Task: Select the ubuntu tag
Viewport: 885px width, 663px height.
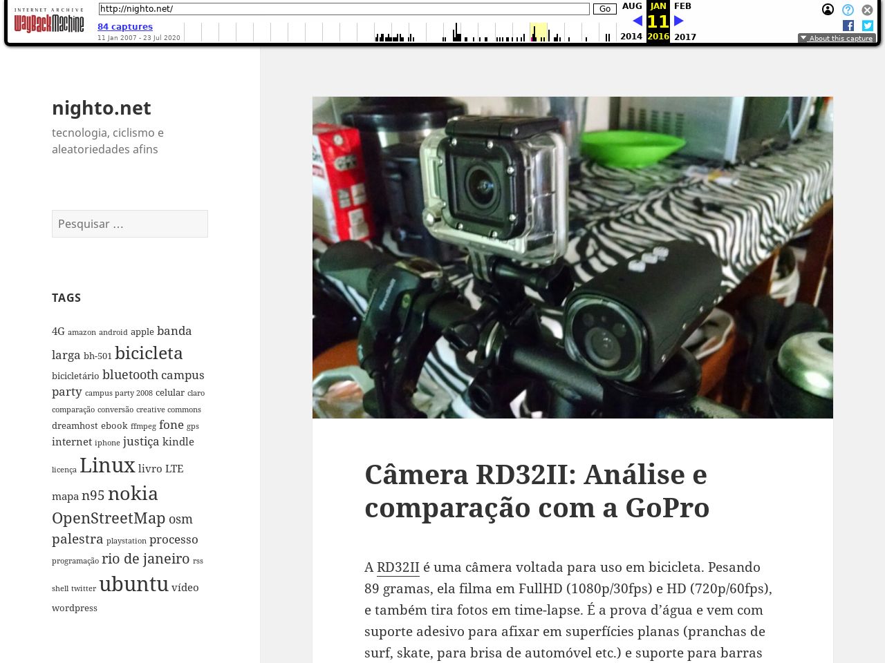Action: pos(133,584)
